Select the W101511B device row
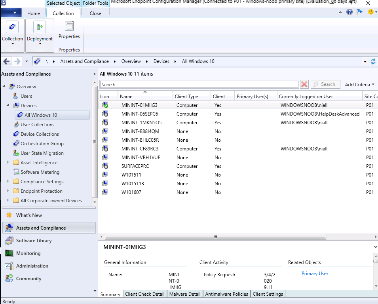 (x=238, y=183)
